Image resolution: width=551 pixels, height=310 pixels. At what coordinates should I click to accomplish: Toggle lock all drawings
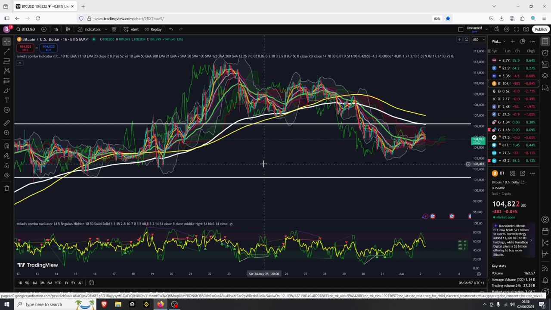tap(7, 165)
